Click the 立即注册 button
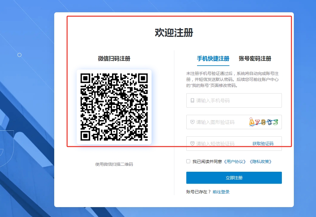316x217 pixels. pos(234,178)
